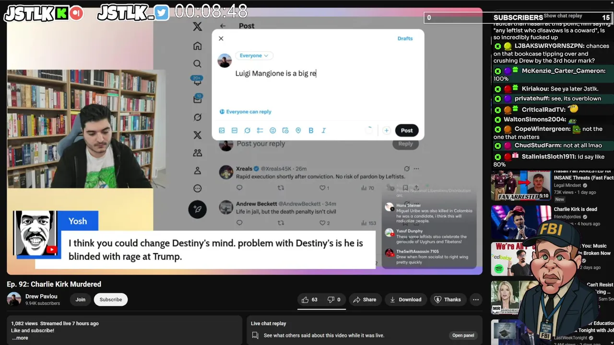Open Home icon in X sidebar
Screen dimensions: 614x345
[197, 46]
